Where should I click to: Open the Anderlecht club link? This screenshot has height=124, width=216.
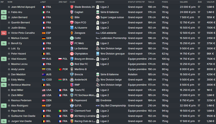81,80
